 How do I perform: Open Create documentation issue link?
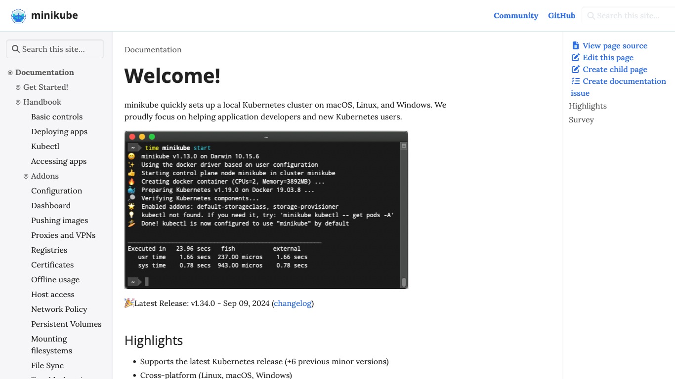coord(619,87)
